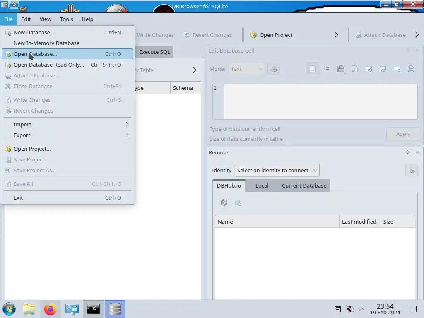Open File Explorer from the taskbar

point(29,309)
